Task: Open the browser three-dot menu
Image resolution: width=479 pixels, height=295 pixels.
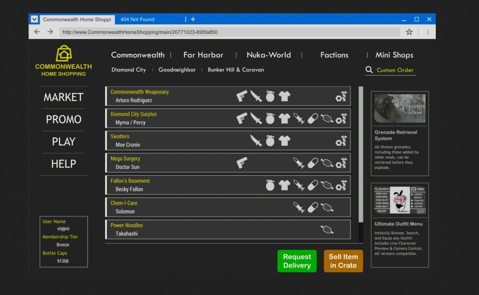Action: click(428, 32)
